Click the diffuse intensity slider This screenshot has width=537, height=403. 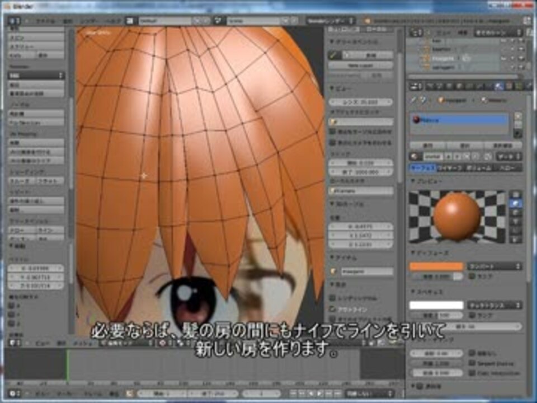(x=436, y=276)
